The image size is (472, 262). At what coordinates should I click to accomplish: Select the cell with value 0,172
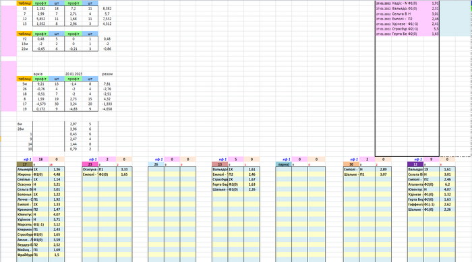pyautogui.click(x=40, y=109)
